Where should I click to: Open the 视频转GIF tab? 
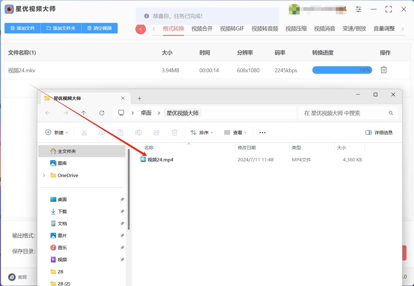point(232,29)
